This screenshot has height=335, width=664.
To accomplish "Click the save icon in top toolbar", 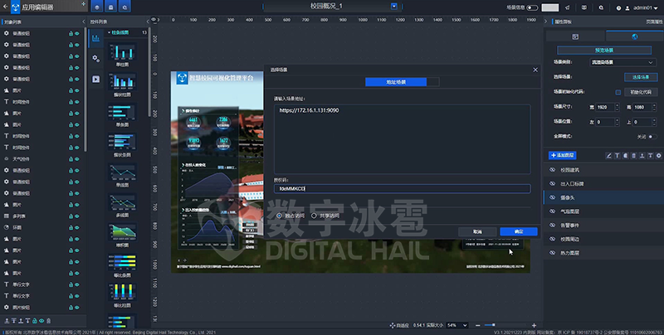I will tap(111, 7).
